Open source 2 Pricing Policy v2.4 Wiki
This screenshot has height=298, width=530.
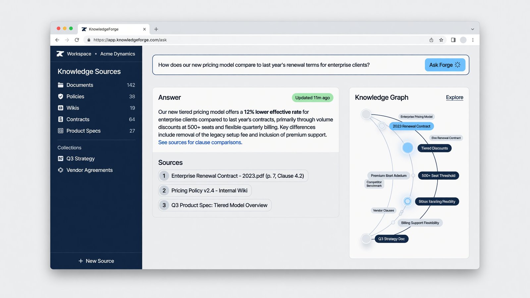[205, 190]
